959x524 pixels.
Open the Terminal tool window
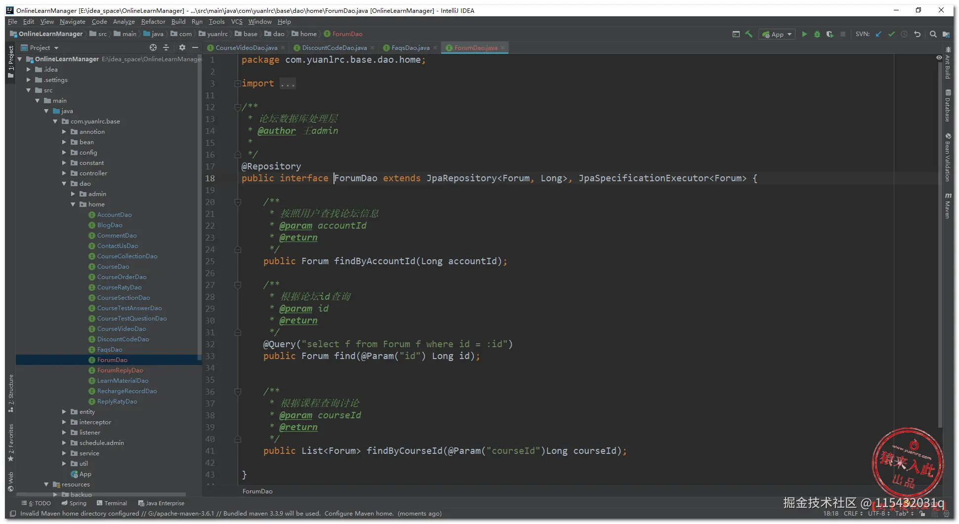pyautogui.click(x=112, y=503)
